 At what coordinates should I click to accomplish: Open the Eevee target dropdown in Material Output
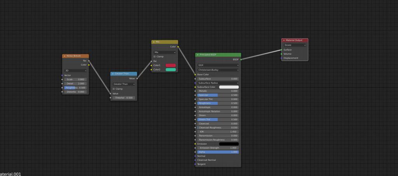[295, 45]
